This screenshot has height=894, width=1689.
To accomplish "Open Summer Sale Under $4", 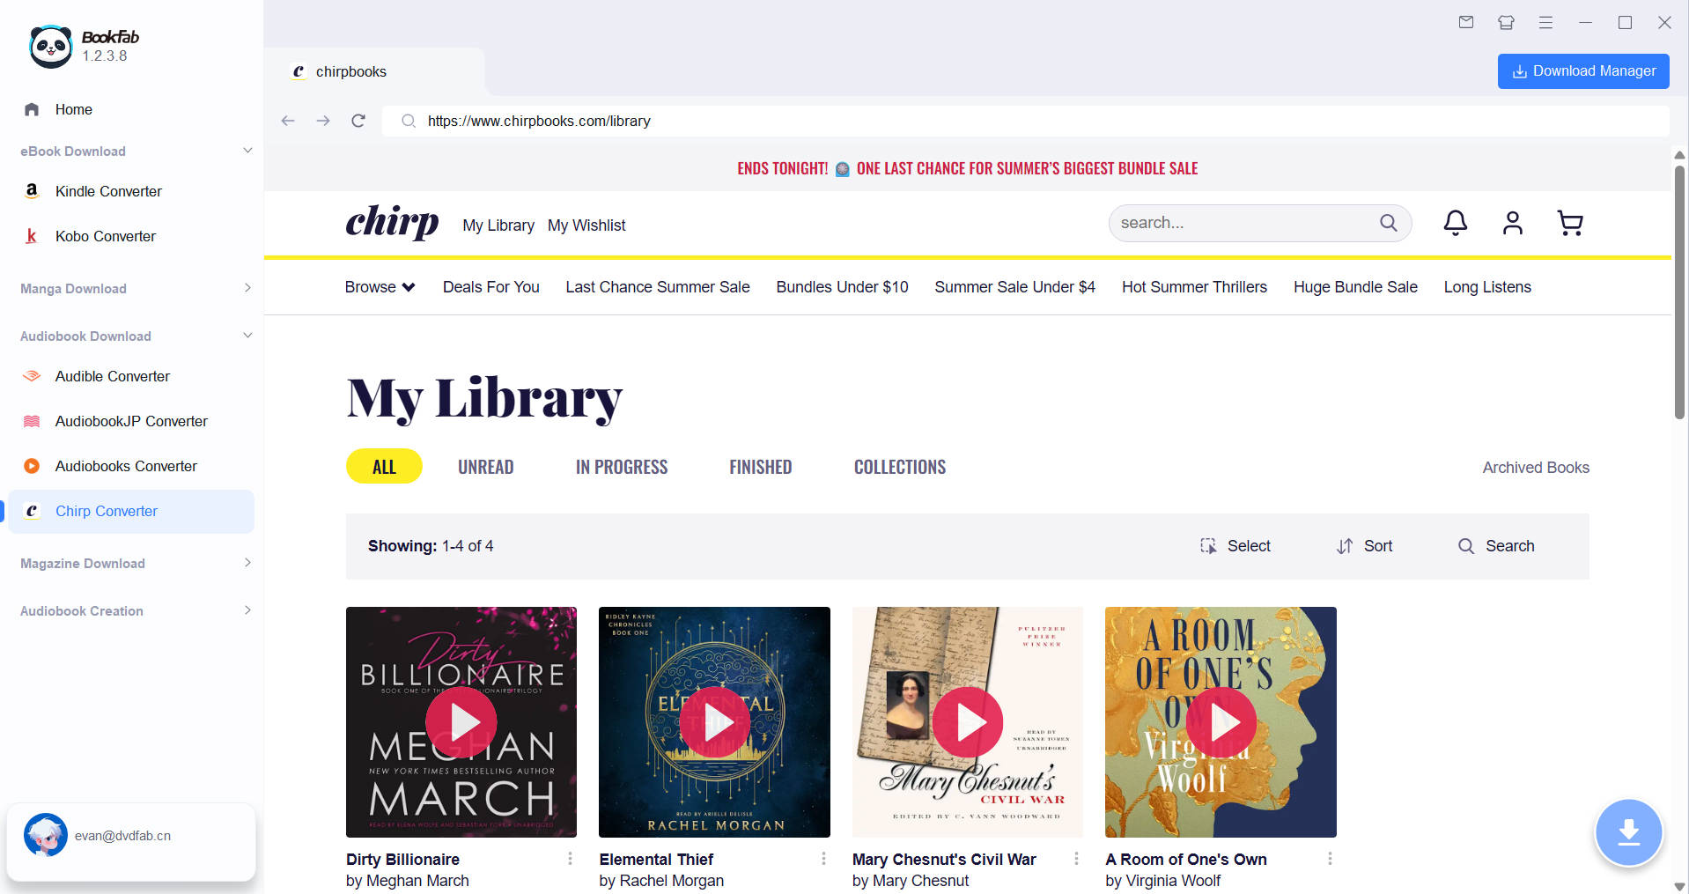I will tap(1014, 287).
